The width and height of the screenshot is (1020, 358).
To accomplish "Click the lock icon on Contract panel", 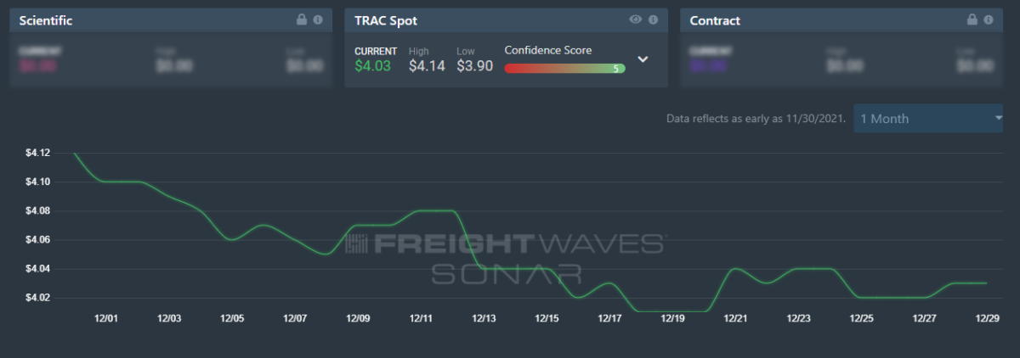I will tap(972, 20).
